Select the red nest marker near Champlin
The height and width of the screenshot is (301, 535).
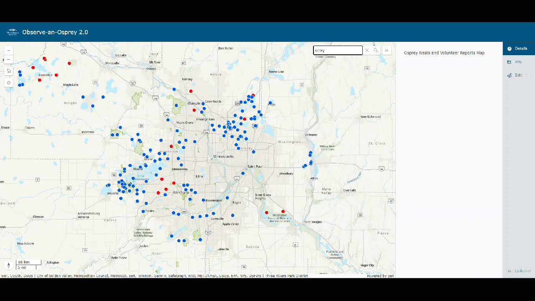[x=194, y=110]
